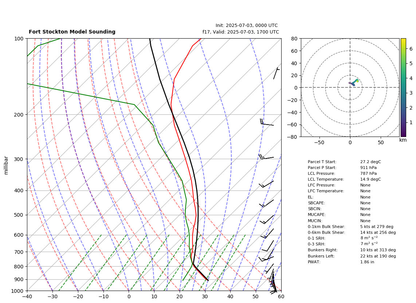Click the "f17, Valid: 2025-07-03, 1700 UTC" line
Viewport: 416px width, 303px height.
tap(241, 32)
